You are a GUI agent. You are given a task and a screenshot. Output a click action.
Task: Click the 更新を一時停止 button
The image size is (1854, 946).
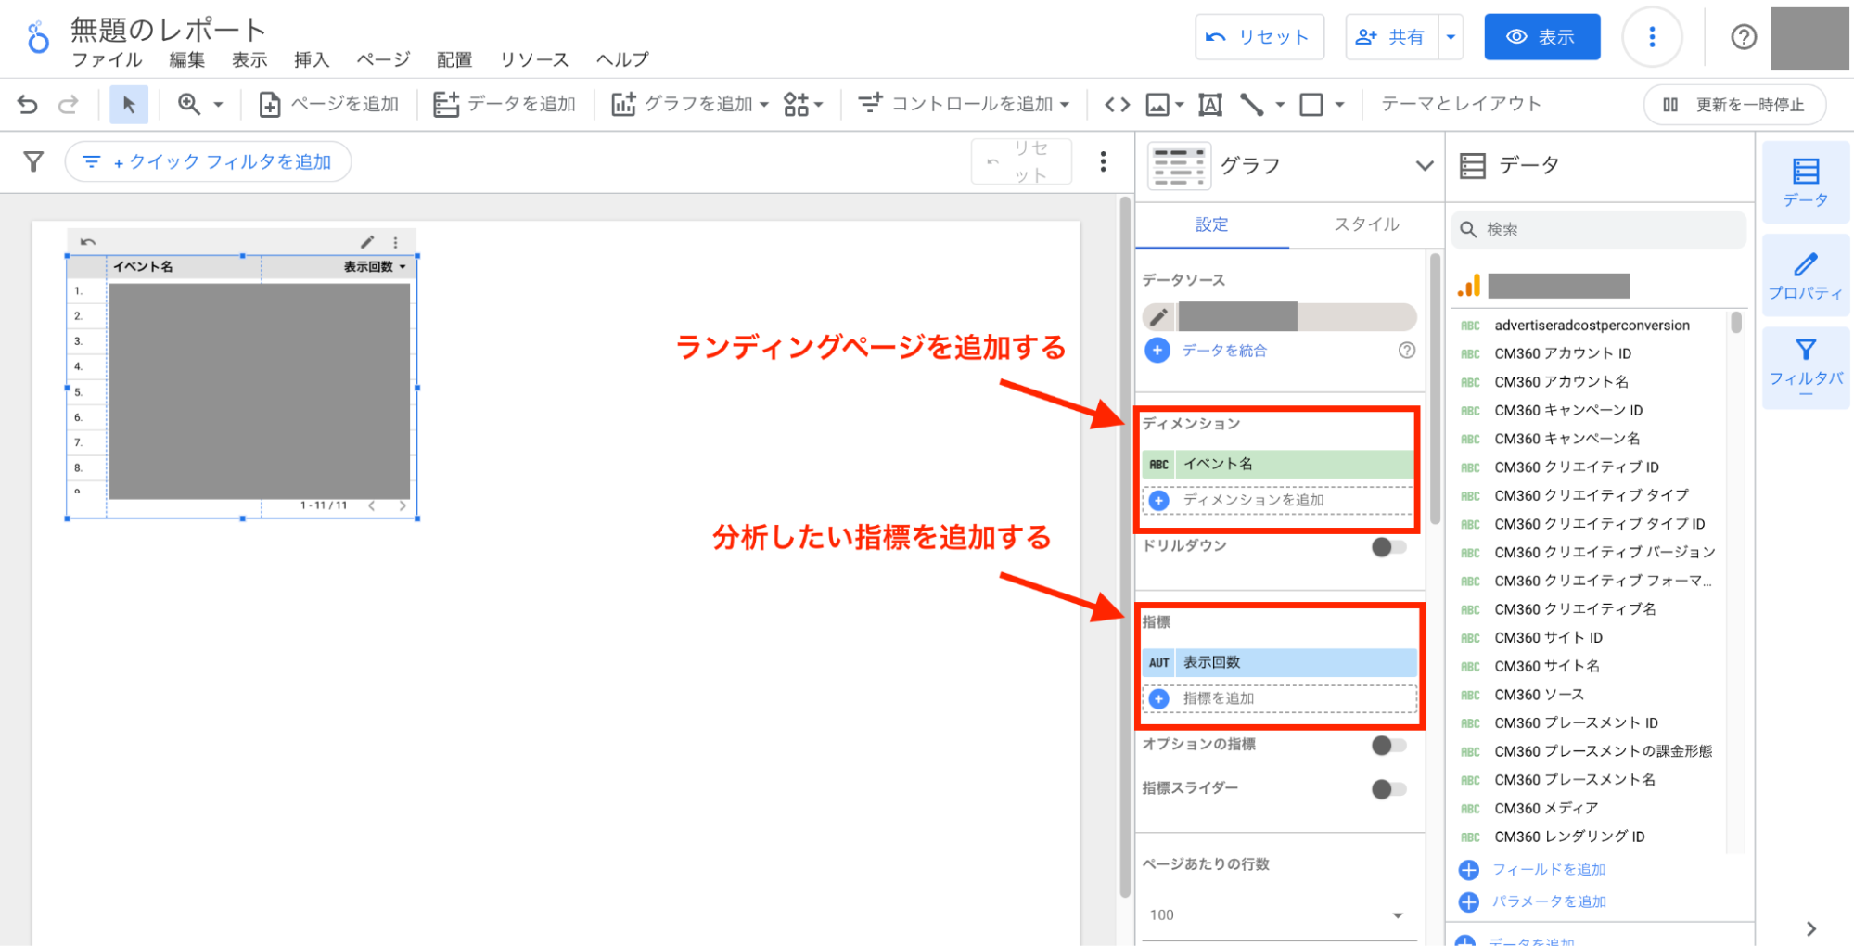[1734, 105]
